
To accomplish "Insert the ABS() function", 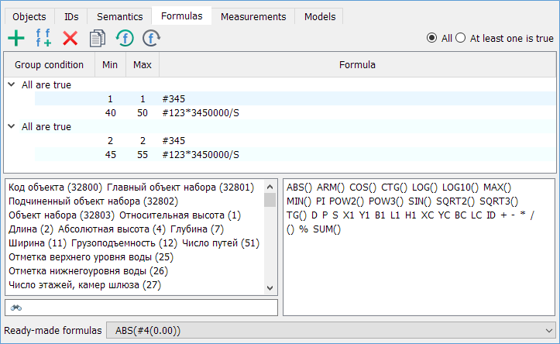I will point(300,187).
